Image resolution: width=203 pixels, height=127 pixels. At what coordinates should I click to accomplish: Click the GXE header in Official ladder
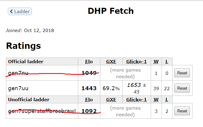coord(111,61)
